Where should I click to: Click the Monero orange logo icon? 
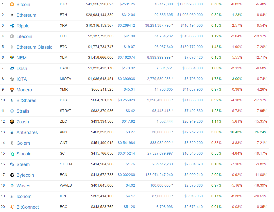coord(12,90)
